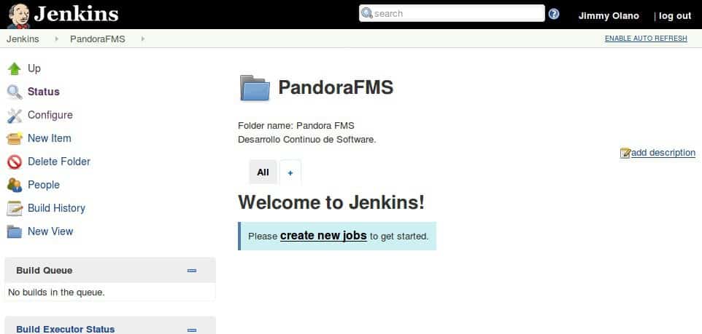Open the Status page link
Viewport: 702px width, 334px height.
44,92
